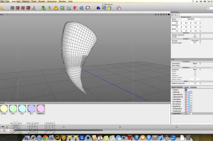Click the red cup toolbar icon
Screen dimensions: 213x141
point(75,8)
